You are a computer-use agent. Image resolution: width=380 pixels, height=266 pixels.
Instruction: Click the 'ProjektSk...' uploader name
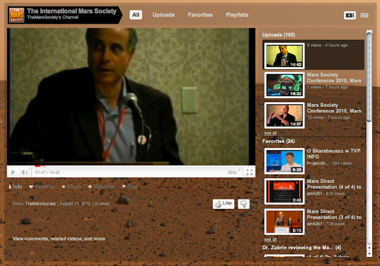point(317,163)
